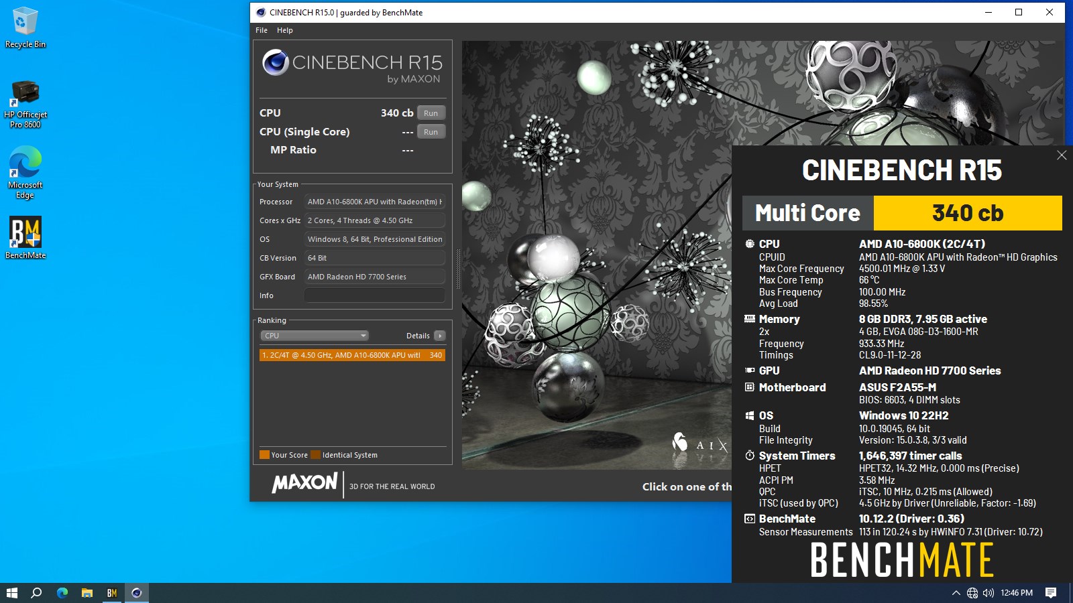
Task: Click the rendered benchmark scene image
Action: [x=596, y=255]
